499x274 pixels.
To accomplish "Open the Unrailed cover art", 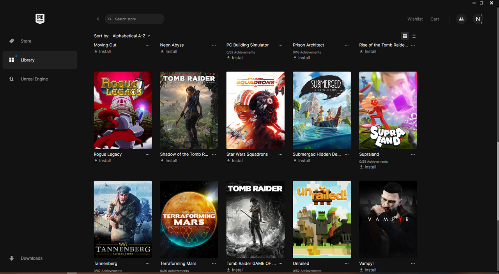I will 322,220.
